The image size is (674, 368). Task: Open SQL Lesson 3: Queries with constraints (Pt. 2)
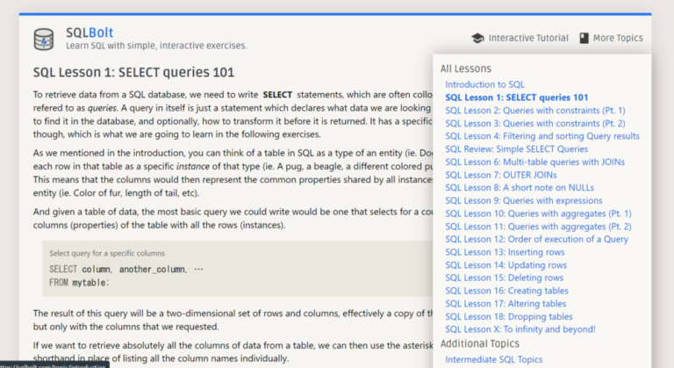(x=535, y=123)
